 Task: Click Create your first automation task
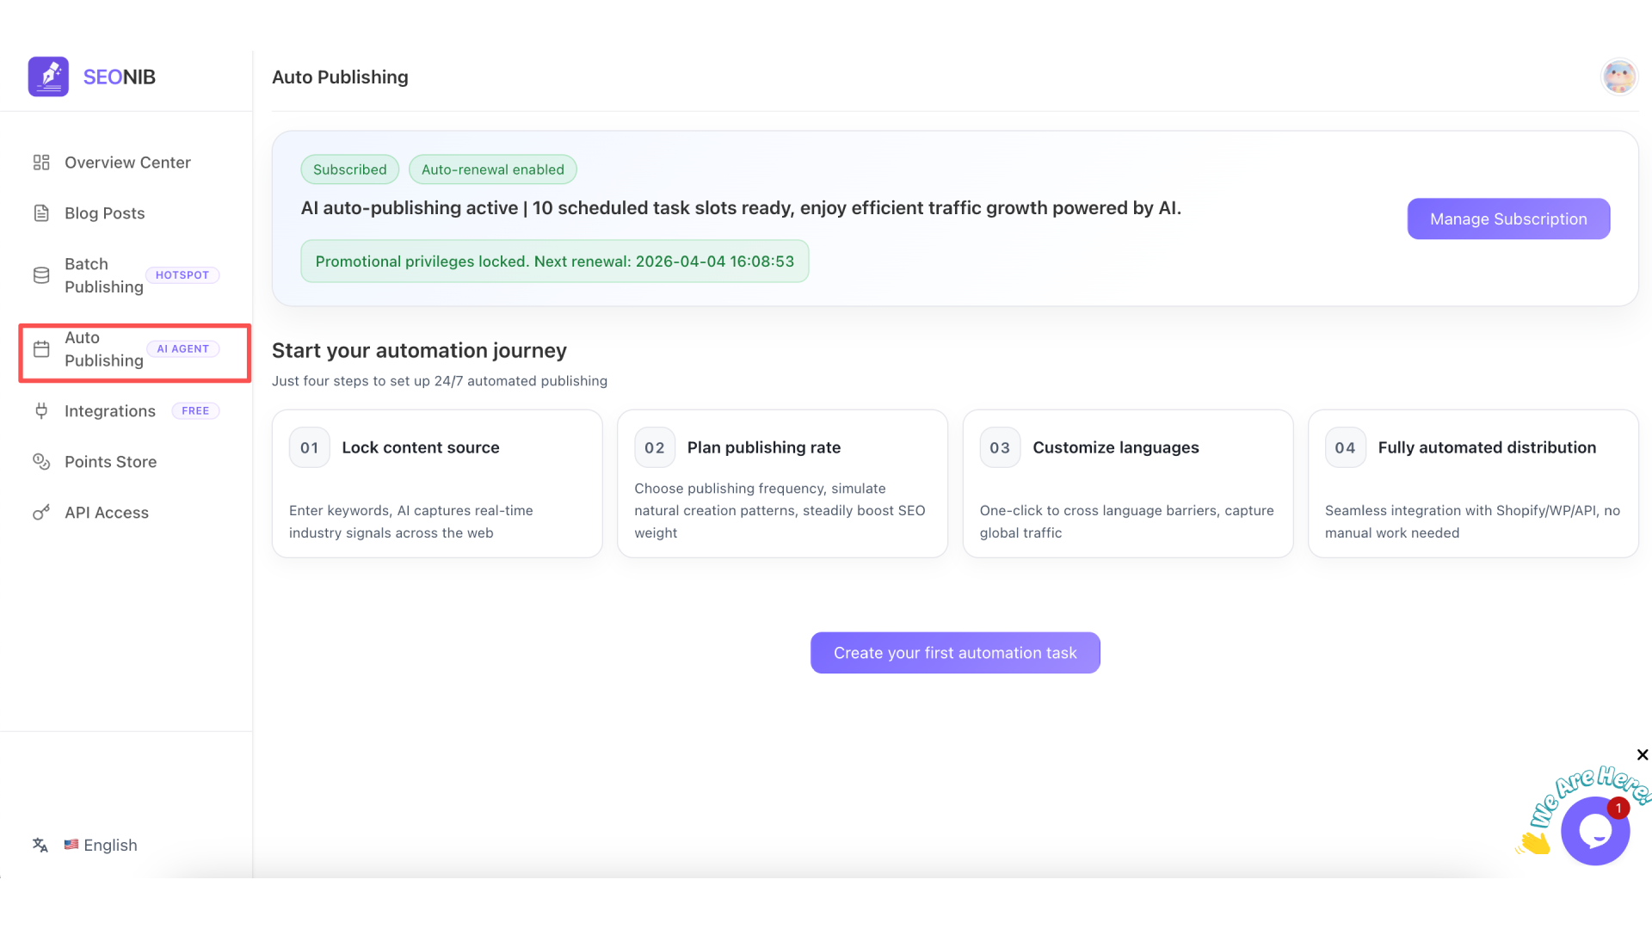click(954, 653)
